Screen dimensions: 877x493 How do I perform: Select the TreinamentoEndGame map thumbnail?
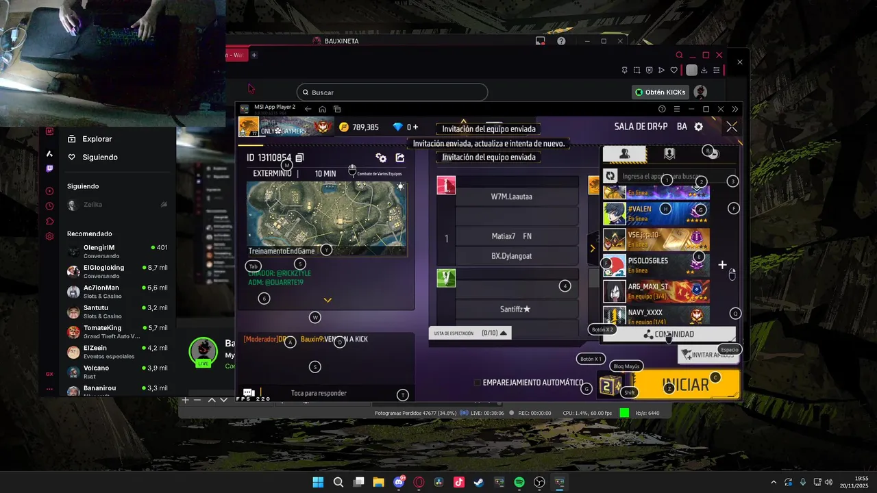pos(327,219)
